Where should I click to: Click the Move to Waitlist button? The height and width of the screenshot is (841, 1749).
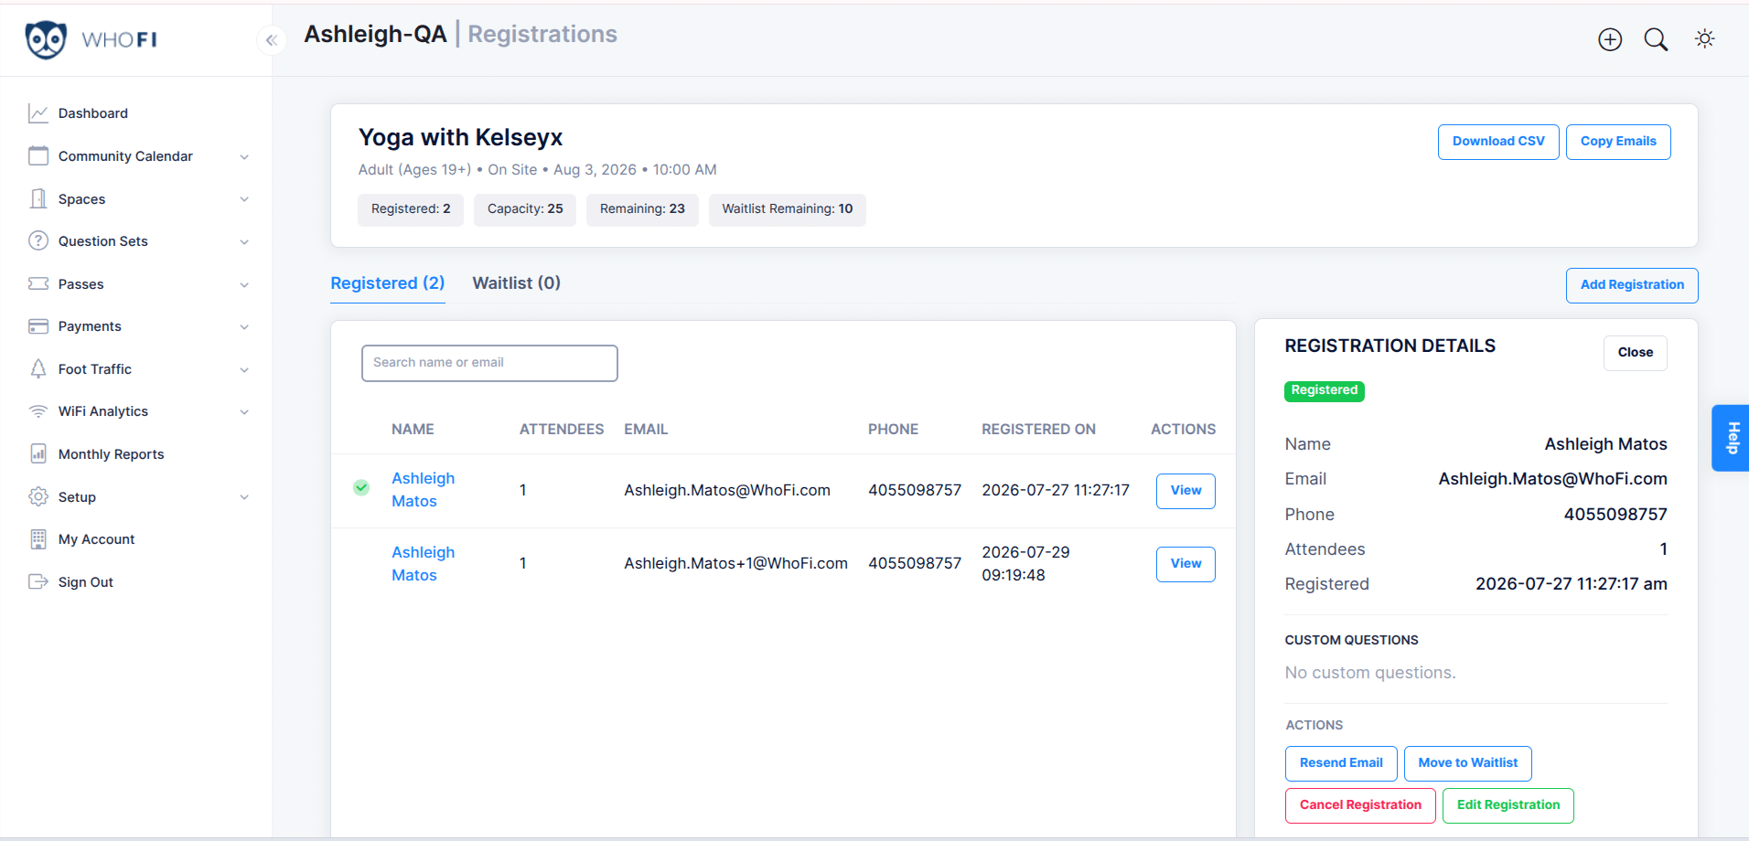tap(1467, 763)
